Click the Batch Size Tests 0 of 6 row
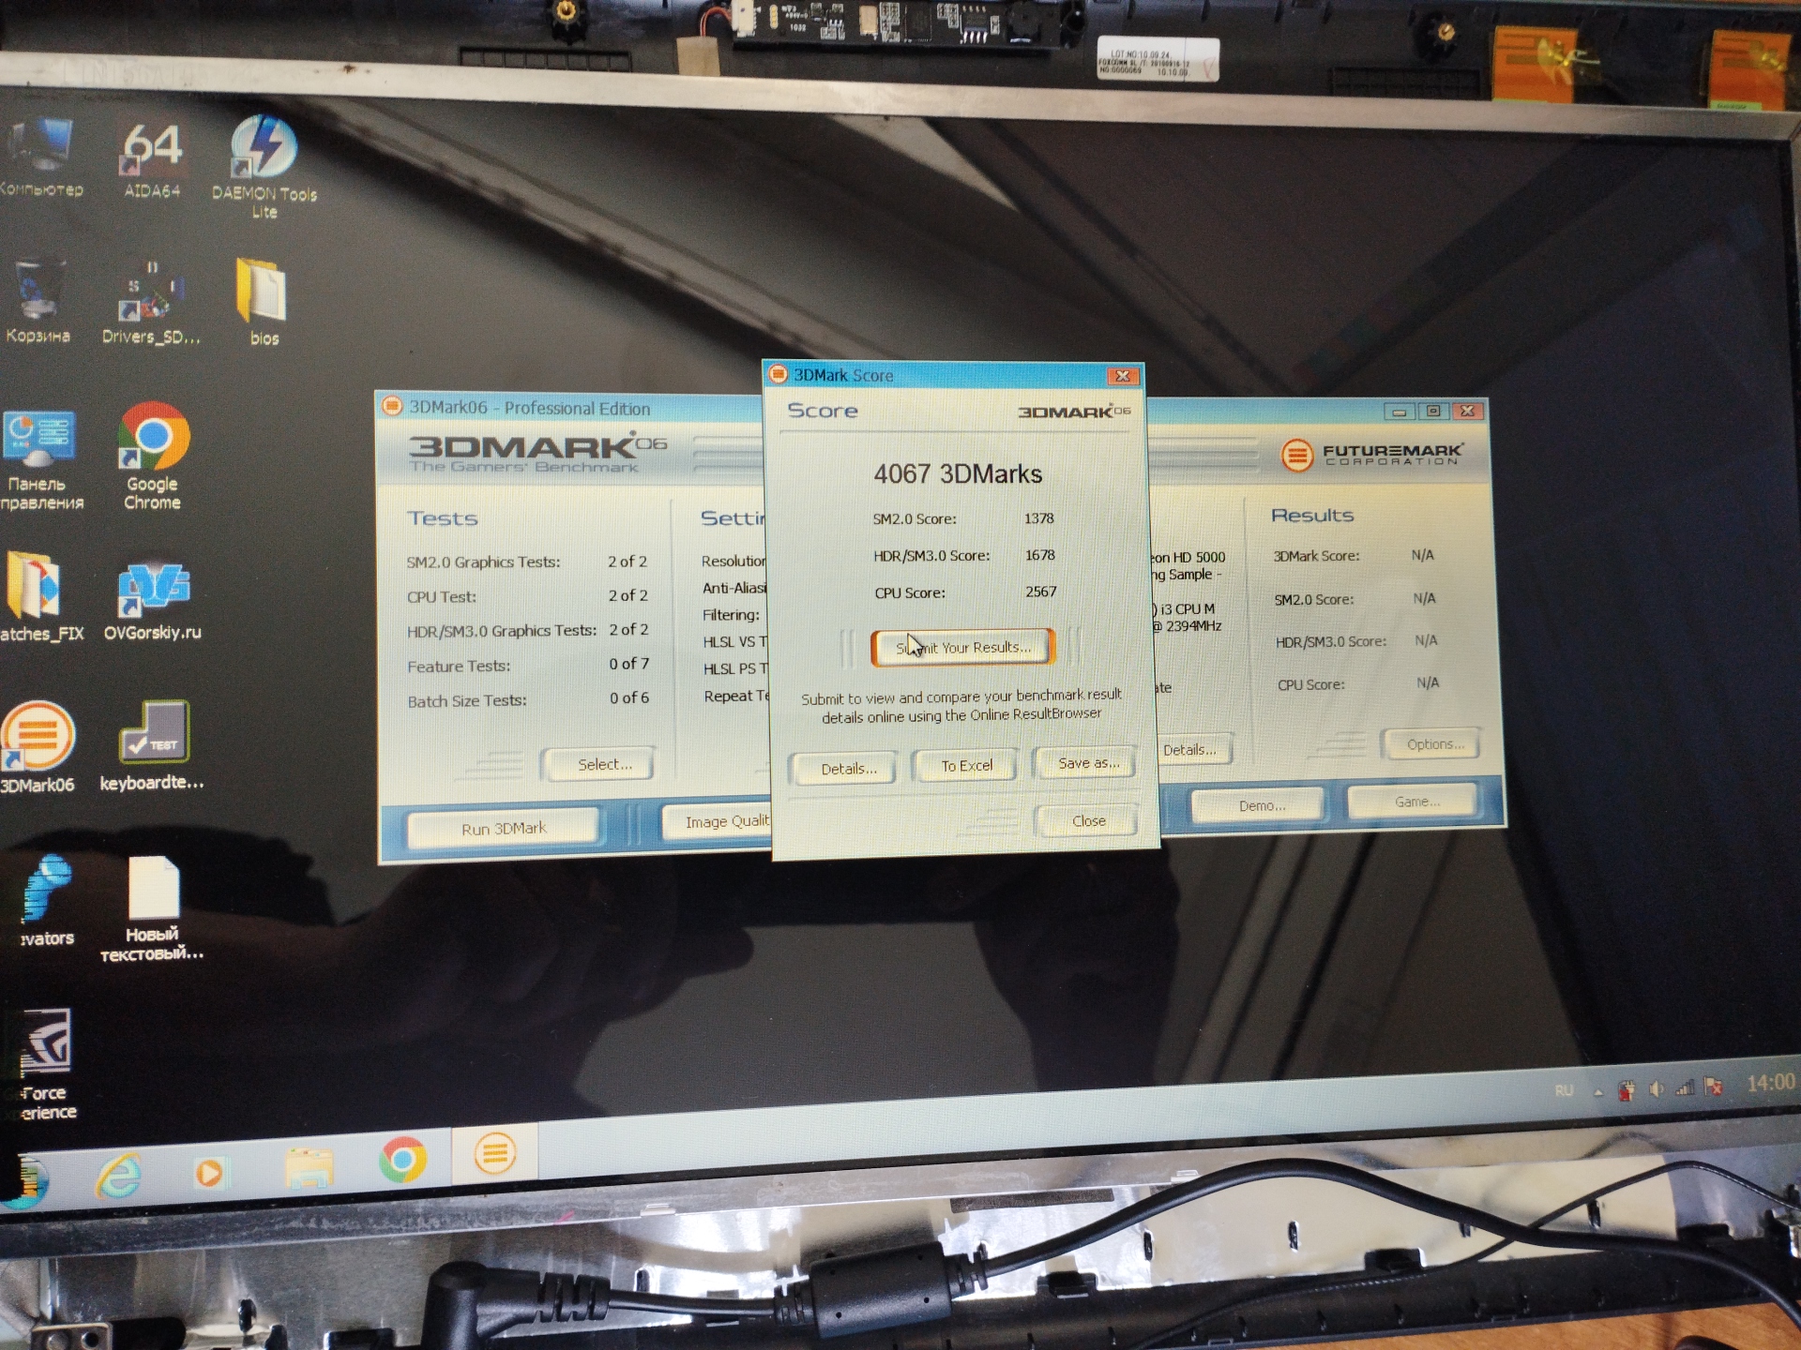 click(528, 699)
